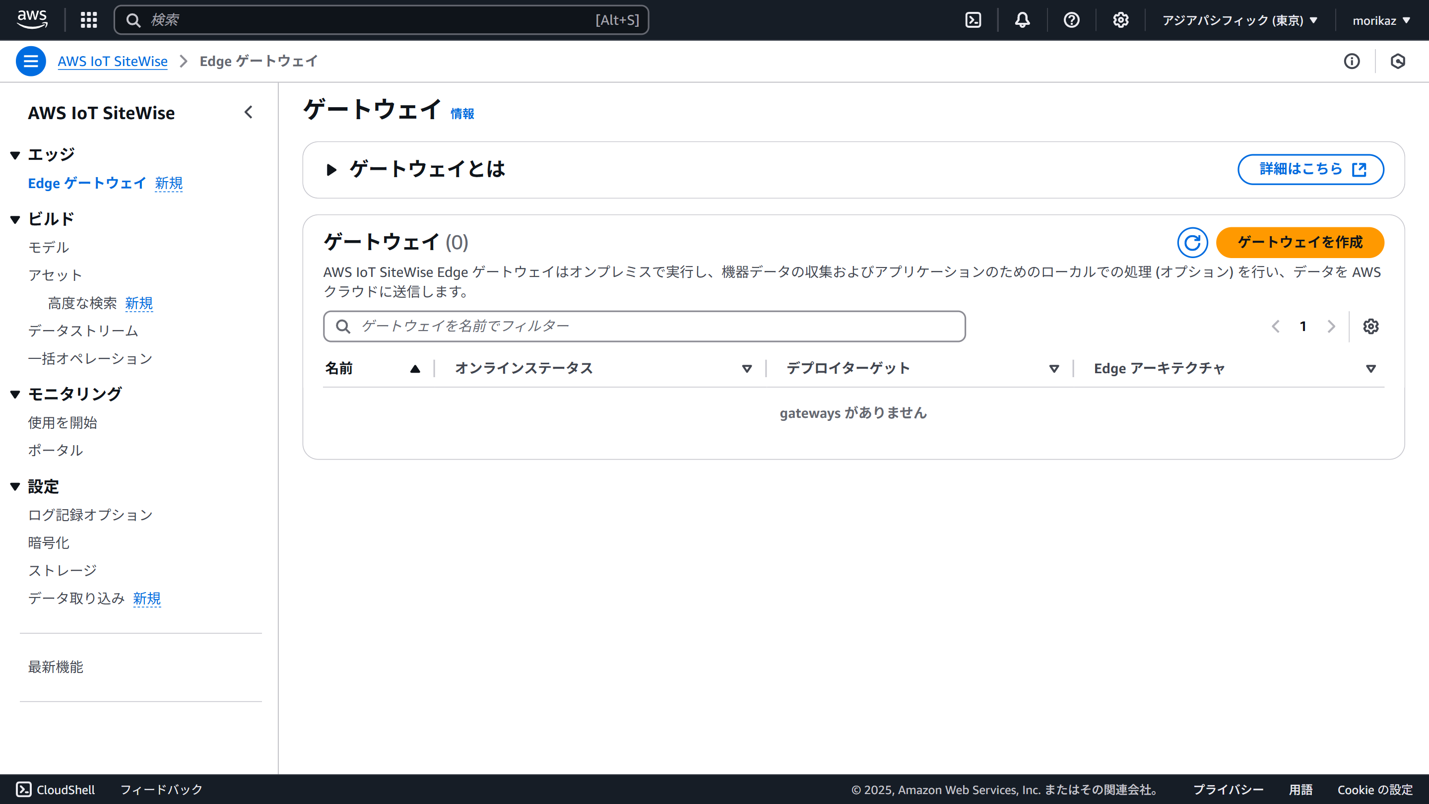Collapse the AWS IoT SiteWise sidebar

click(x=249, y=113)
